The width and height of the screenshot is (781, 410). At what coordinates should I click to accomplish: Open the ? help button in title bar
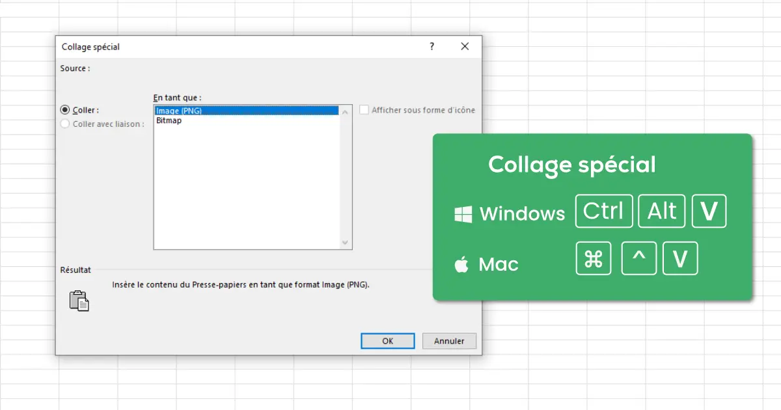pos(432,47)
